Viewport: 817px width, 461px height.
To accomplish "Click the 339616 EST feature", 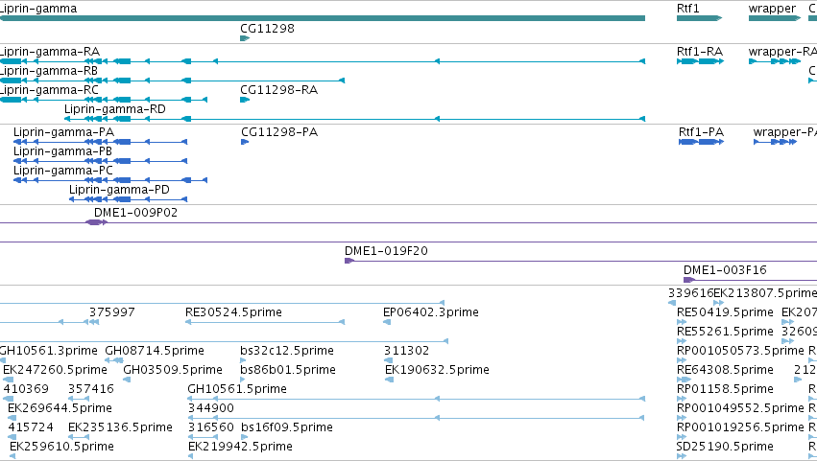I will point(672,303).
